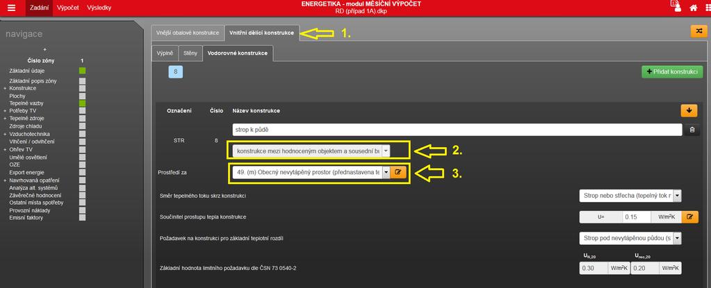Expand 'Tepelné zdroje' in navigation

point(5,119)
